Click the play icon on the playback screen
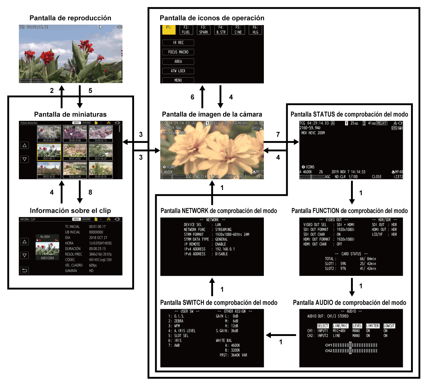Image resolution: width=429 pixels, height=390 pixels. tap(101, 27)
